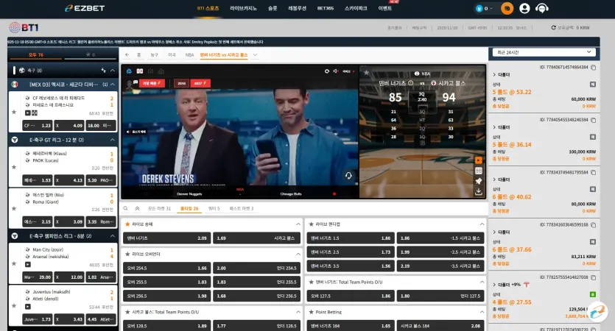615x331 pixels.
Task: Switch to the Fast Markets 3 tab
Action: [242, 208]
